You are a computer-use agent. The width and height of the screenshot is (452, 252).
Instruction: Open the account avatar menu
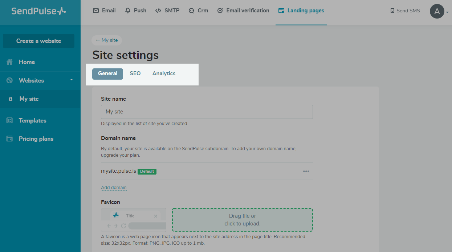[437, 12]
